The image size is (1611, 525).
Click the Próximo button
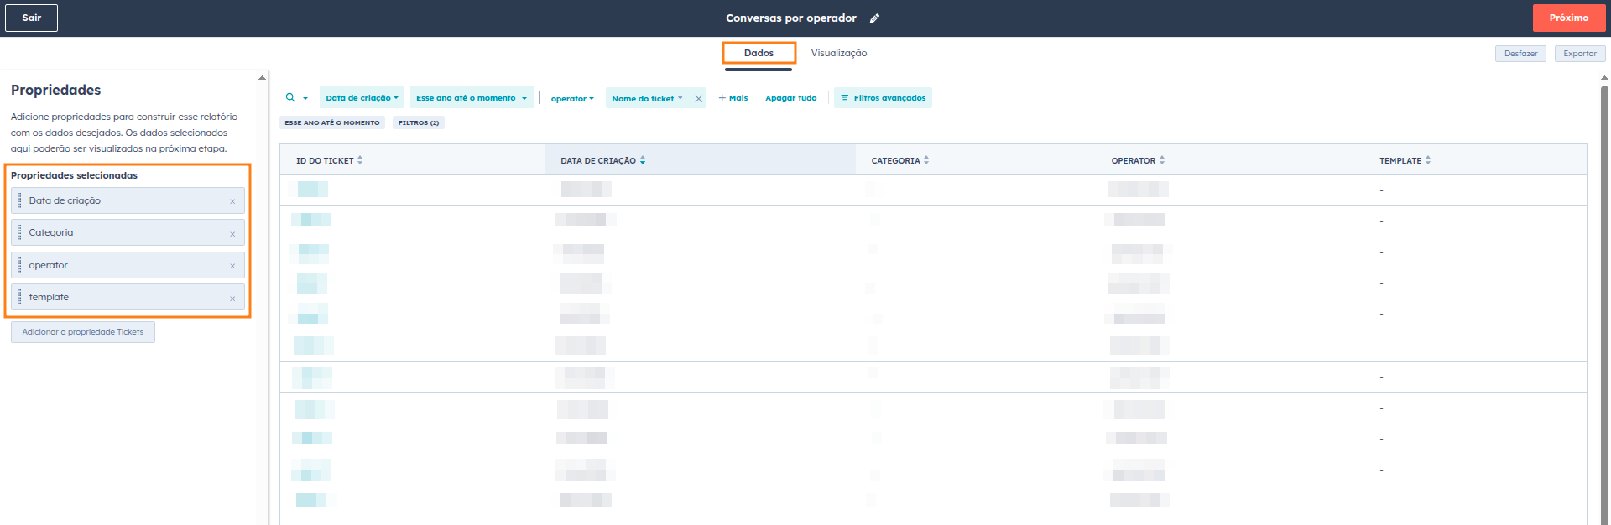pos(1568,18)
